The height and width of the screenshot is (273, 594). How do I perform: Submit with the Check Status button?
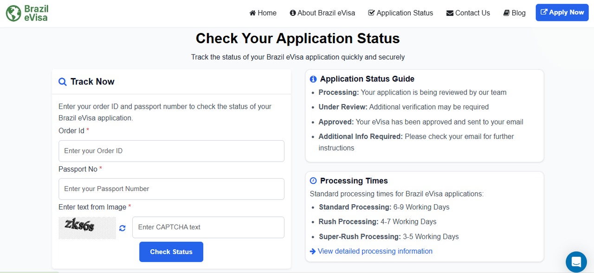[x=171, y=252]
